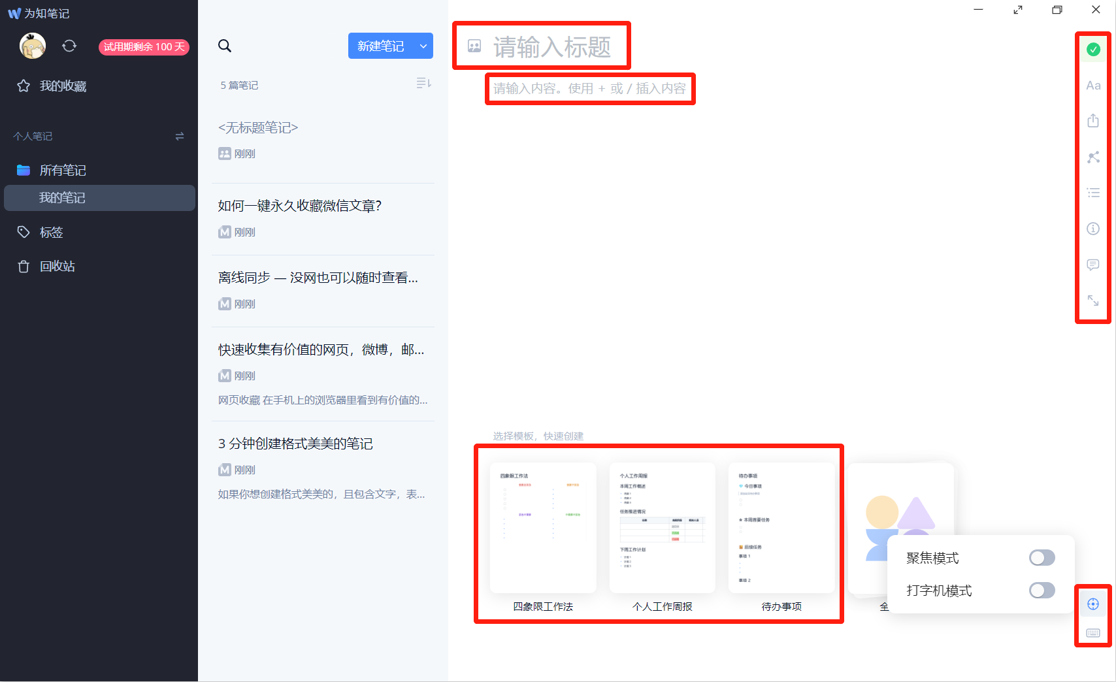Image resolution: width=1116 pixels, height=682 pixels.
Task: Open the mind map icon
Action: [1093, 157]
